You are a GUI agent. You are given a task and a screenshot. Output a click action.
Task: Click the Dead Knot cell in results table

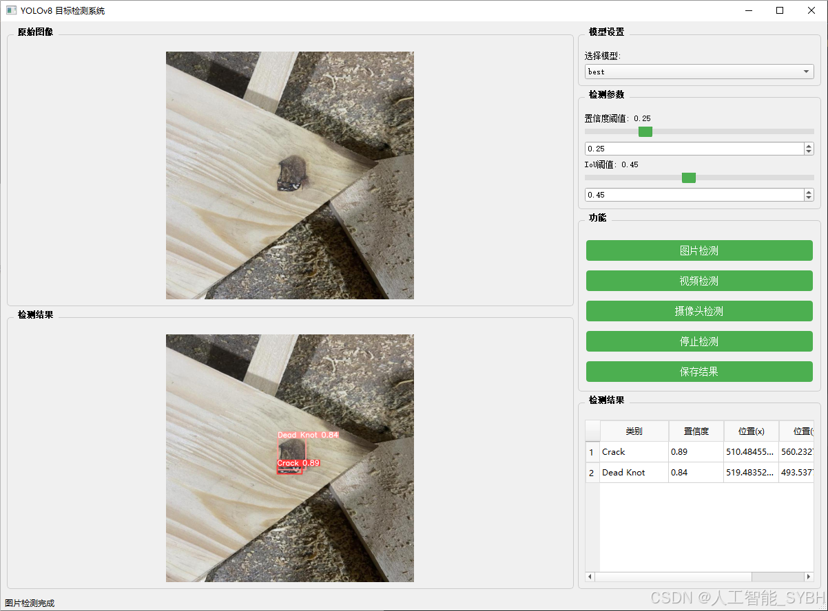(x=634, y=473)
